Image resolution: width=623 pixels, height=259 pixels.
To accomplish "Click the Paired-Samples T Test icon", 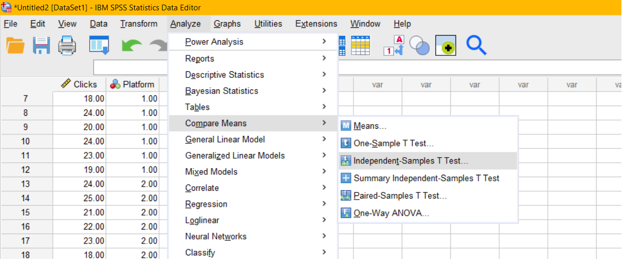I will click(x=346, y=195).
